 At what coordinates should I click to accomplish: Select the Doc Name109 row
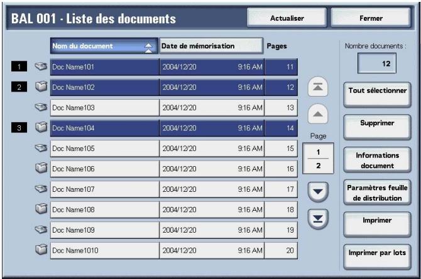click(174, 229)
